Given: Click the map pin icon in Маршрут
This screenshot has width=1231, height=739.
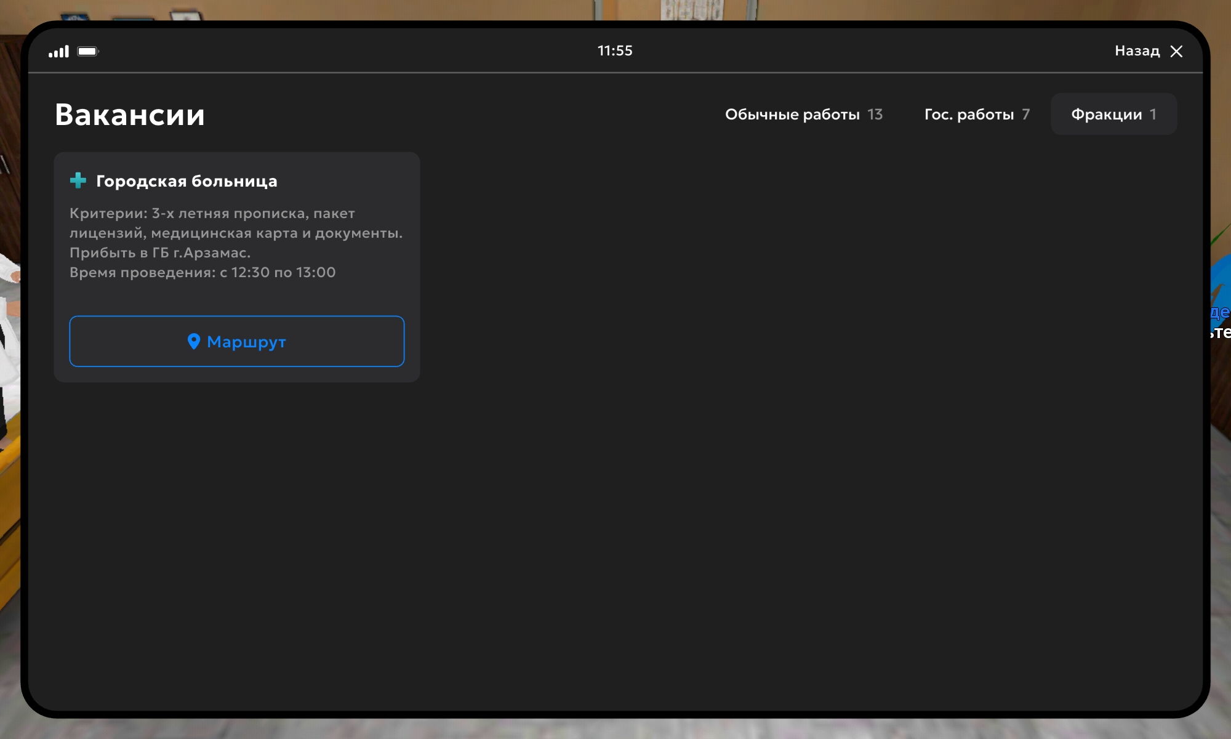Looking at the screenshot, I should pyautogui.click(x=194, y=341).
